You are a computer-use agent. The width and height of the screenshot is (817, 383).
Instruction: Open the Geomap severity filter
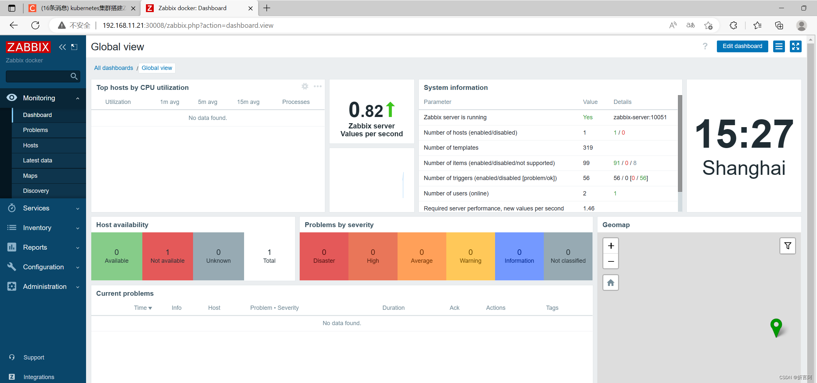[x=788, y=246]
